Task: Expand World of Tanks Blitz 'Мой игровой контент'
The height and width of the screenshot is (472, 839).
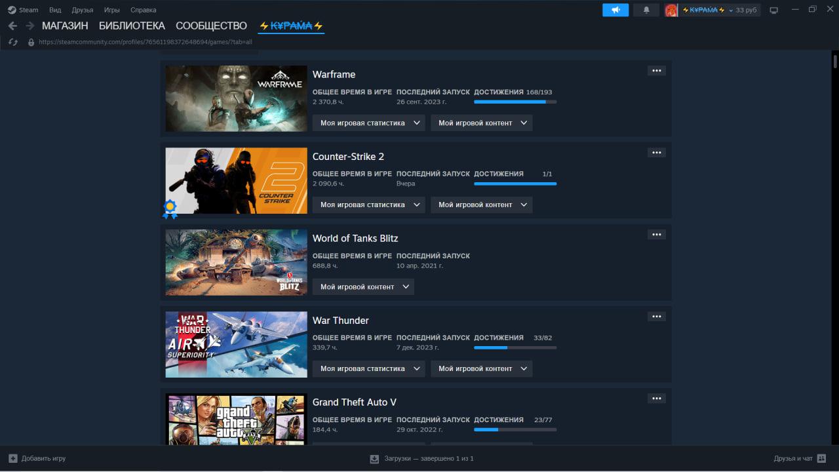Action: 363,286
